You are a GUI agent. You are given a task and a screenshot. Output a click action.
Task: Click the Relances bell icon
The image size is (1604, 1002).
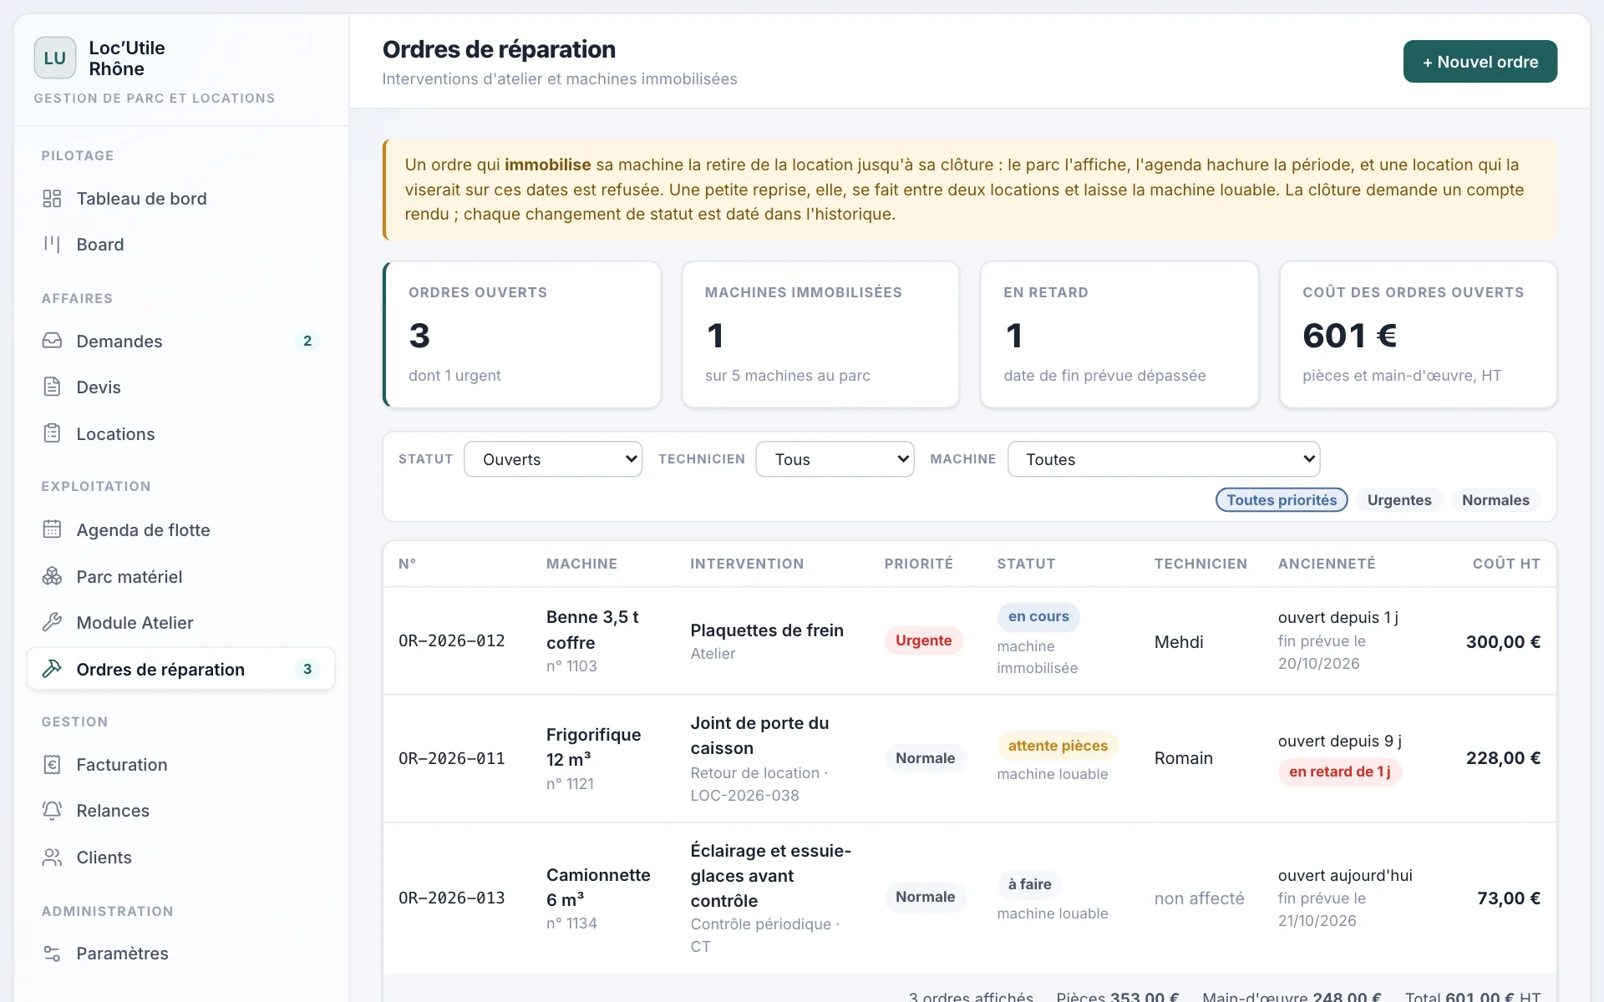coord(52,810)
